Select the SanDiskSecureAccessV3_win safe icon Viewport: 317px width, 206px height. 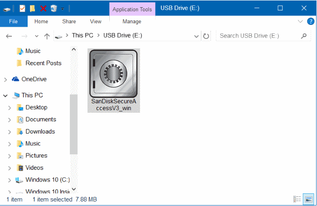tap(113, 74)
